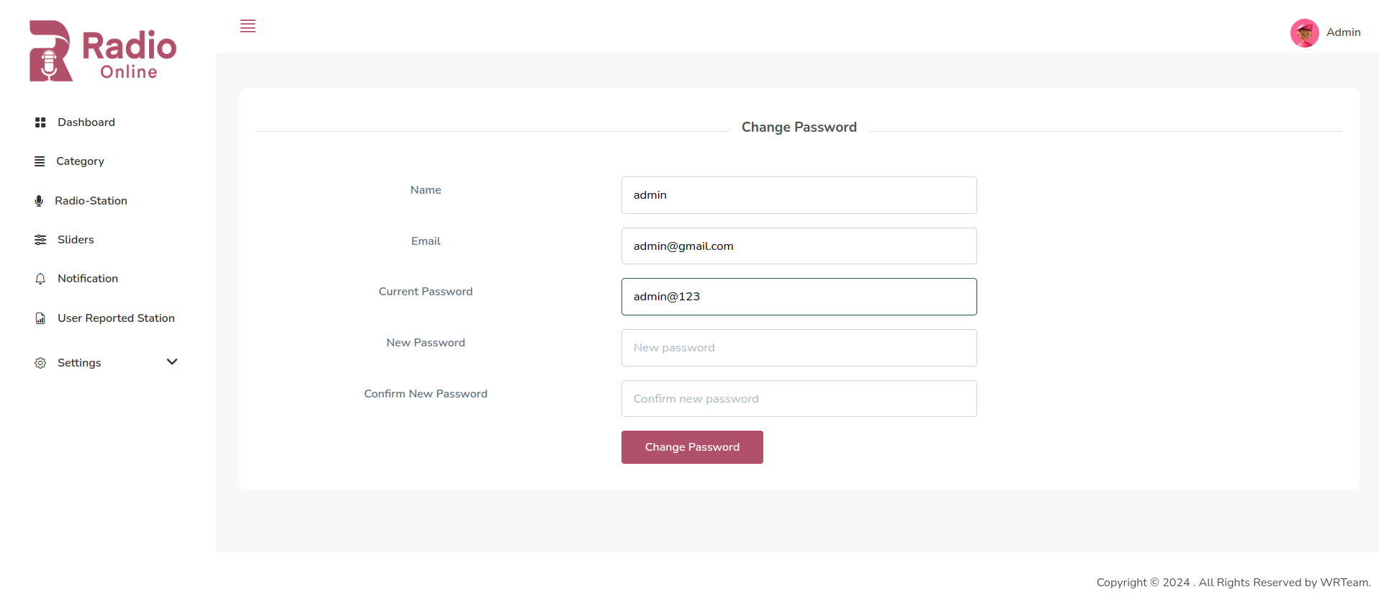
Task: Click the Sliders adjustment icon
Action: [x=40, y=240]
